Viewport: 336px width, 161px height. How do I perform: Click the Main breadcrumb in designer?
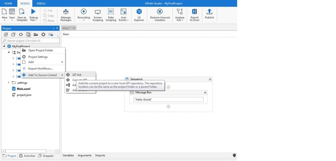pos(66,34)
